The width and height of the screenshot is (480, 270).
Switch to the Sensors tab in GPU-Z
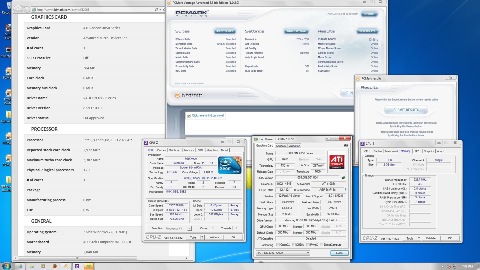281,146
